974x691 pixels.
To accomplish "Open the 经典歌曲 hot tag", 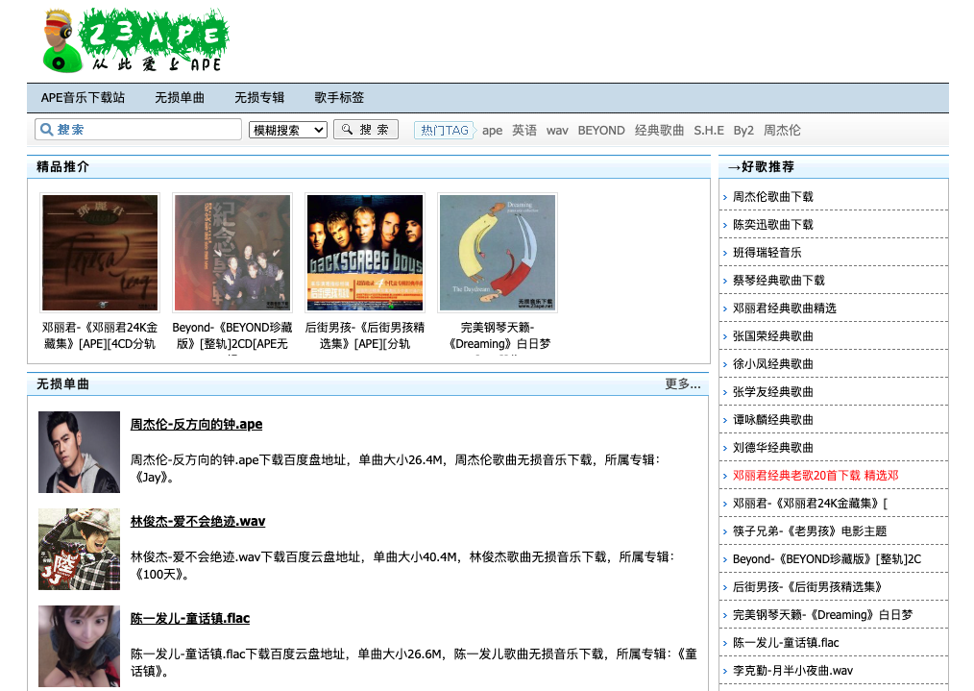I will (x=659, y=130).
